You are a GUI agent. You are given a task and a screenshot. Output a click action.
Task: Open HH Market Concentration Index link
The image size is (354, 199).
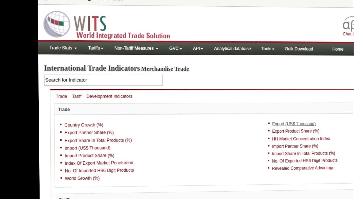301,138
